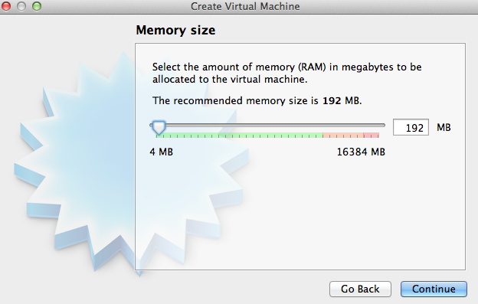478x304 pixels.
Task: Zoom the window using the green button
Action: (x=37, y=6)
